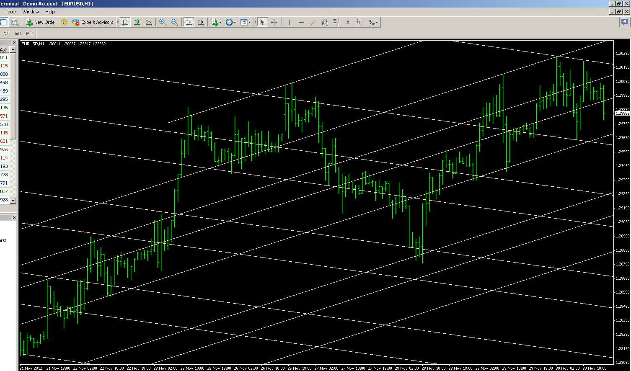This screenshot has width=631, height=371.
Task: Click the 30 Nov 10:00 time label
Action: pos(594,368)
